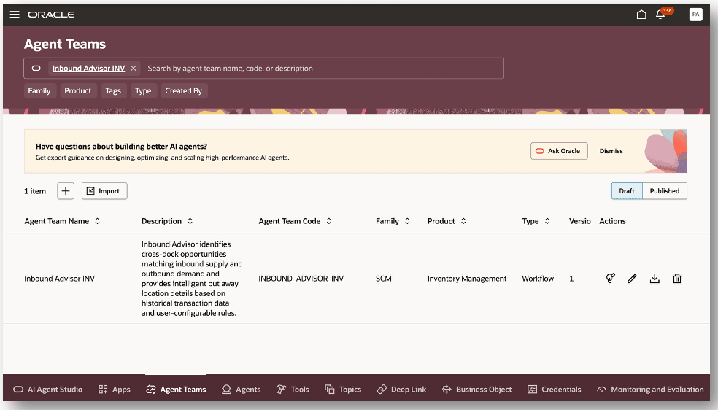The width and height of the screenshot is (718, 410).
Task: Switch to Published view
Action: click(x=665, y=191)
